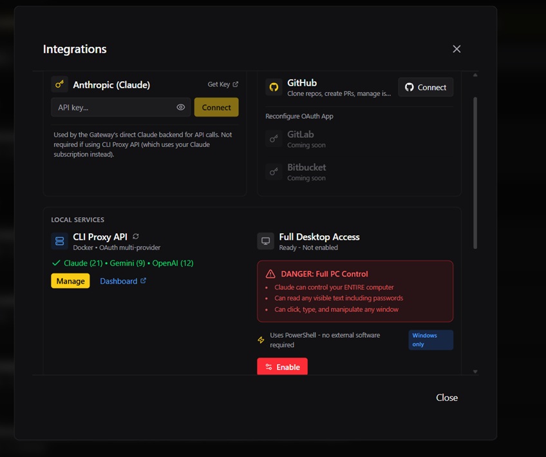Screen dimensions: 546x457
Task: Select the GitLab key icon
Action: [272, 138]
